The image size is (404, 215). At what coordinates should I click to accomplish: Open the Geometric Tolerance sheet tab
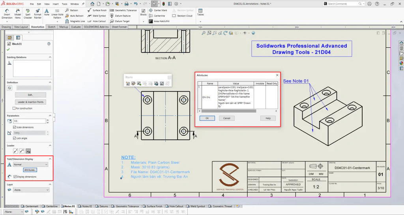click(125, 206)
